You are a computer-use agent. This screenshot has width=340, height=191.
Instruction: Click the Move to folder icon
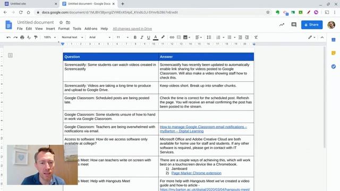coord(68,22)
